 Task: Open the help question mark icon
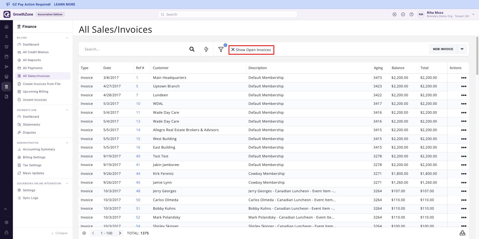pos(411,14)
